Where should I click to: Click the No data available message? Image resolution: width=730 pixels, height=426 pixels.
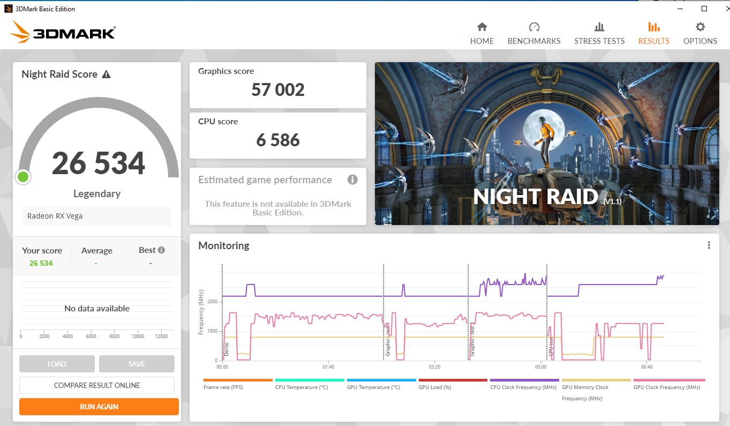97,309
